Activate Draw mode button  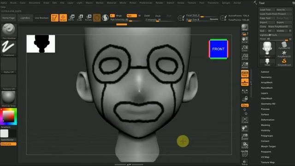[63, 18]
